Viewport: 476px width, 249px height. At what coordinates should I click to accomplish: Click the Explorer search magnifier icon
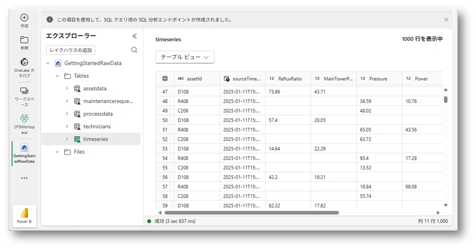[134, 50]
